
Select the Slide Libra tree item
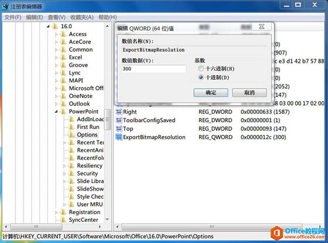click(x=90, y=181)
